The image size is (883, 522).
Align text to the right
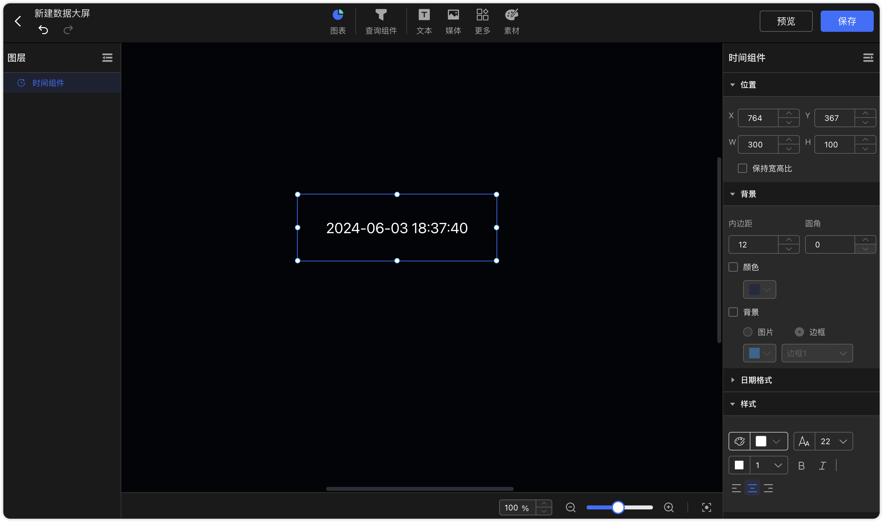(x=768, y=488)
